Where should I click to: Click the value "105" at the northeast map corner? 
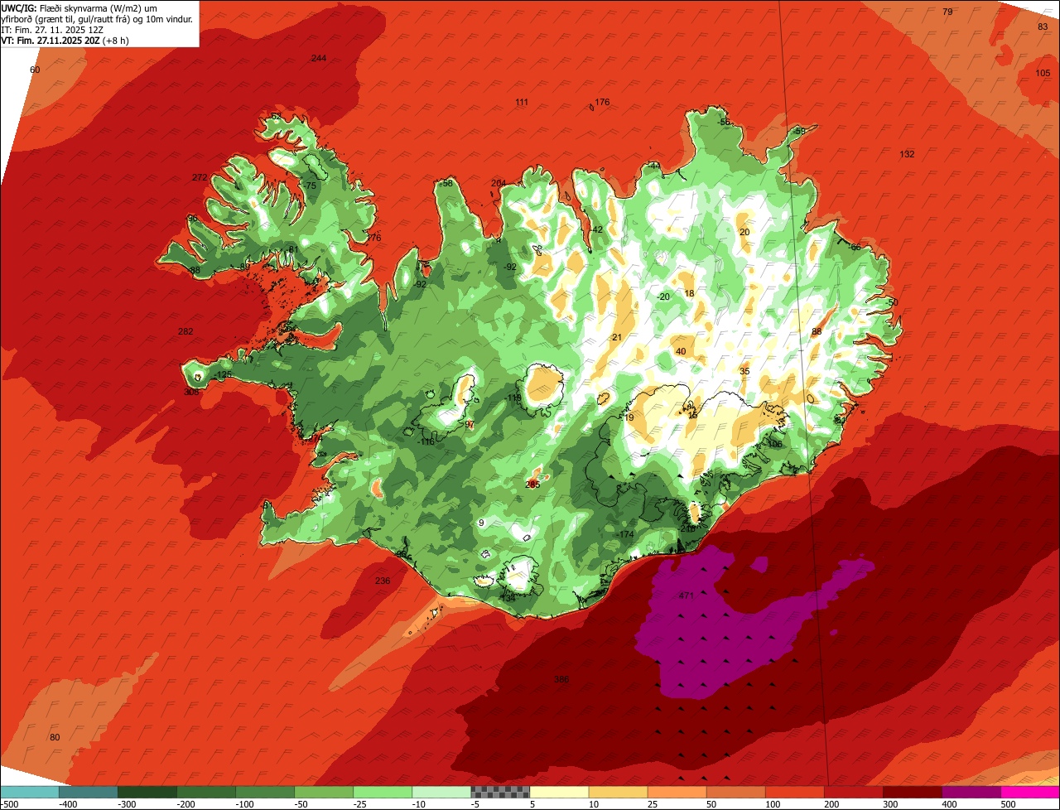pos(1043,74)
